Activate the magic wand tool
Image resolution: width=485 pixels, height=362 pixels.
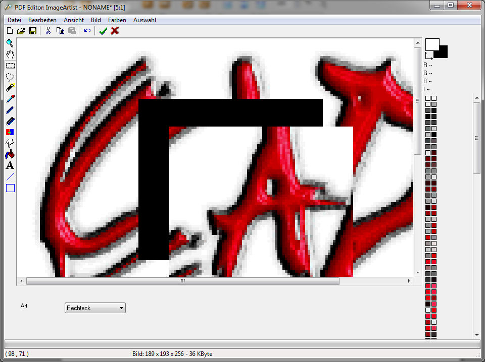[x=10, y=88]
